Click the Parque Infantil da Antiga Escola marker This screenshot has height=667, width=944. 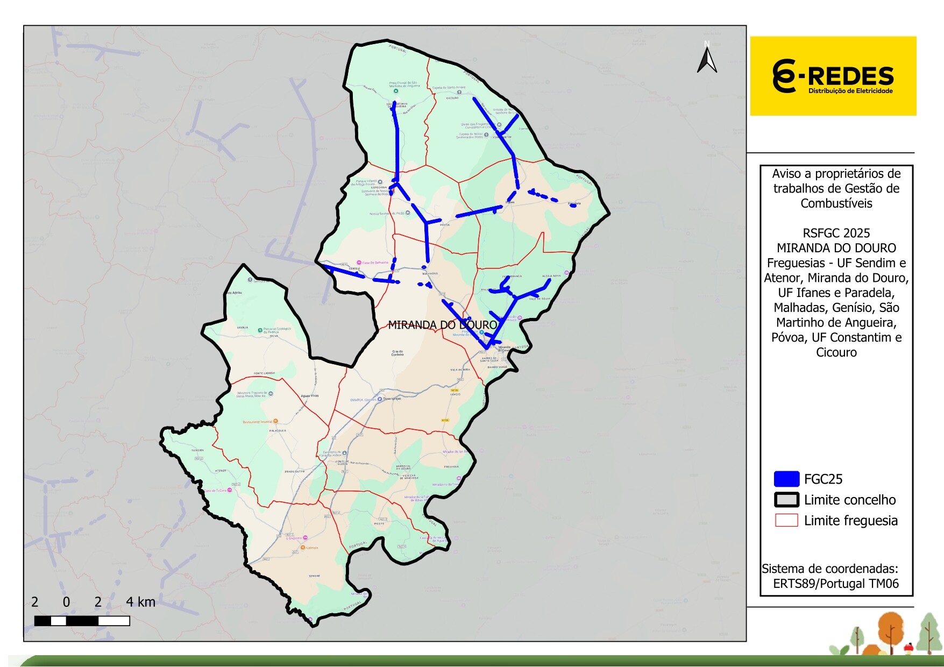coord(380,182)
